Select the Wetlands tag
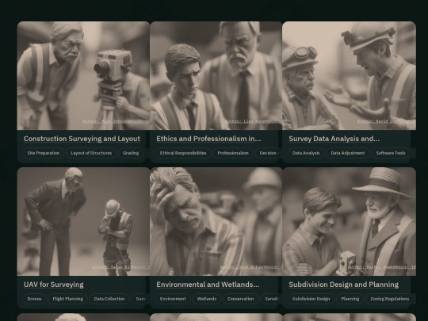This screenshot has height=321, width=428. (207, 299)
